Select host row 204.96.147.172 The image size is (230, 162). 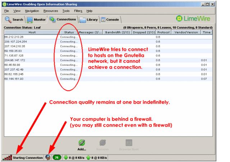108,60
